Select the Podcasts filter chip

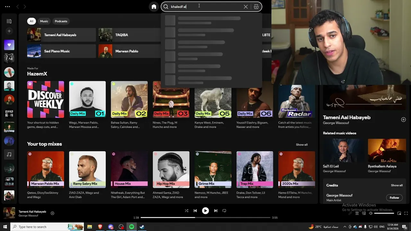point(61,21)
